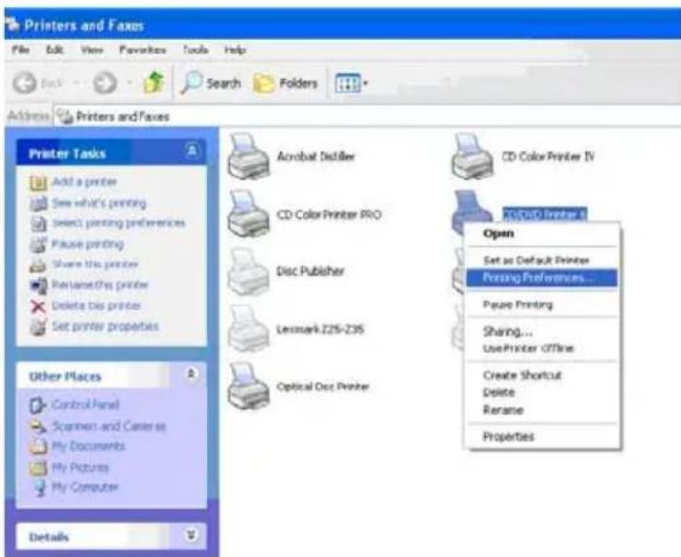Click the Control Panel icon
681x557 pixels.
click(x=38, y=405)
